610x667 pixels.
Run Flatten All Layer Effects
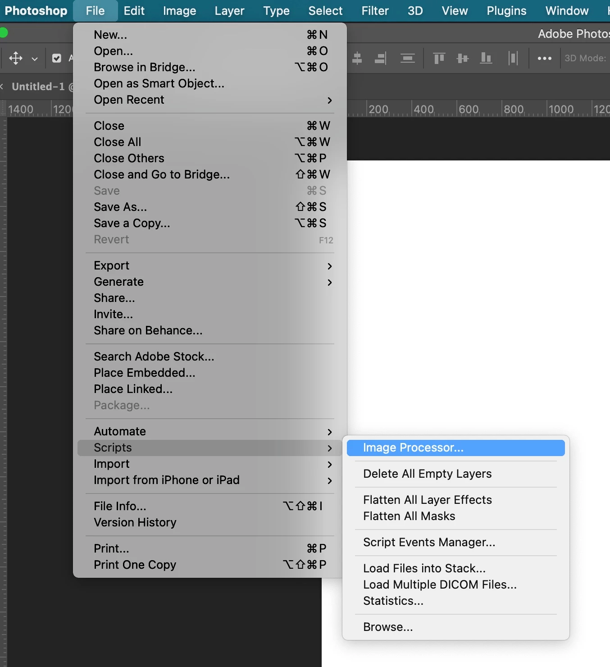[x=456, y=500]
